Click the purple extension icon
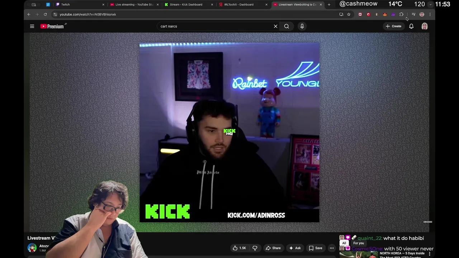The height and width of the screenshot is (258, 459). [x=393, y=14]
